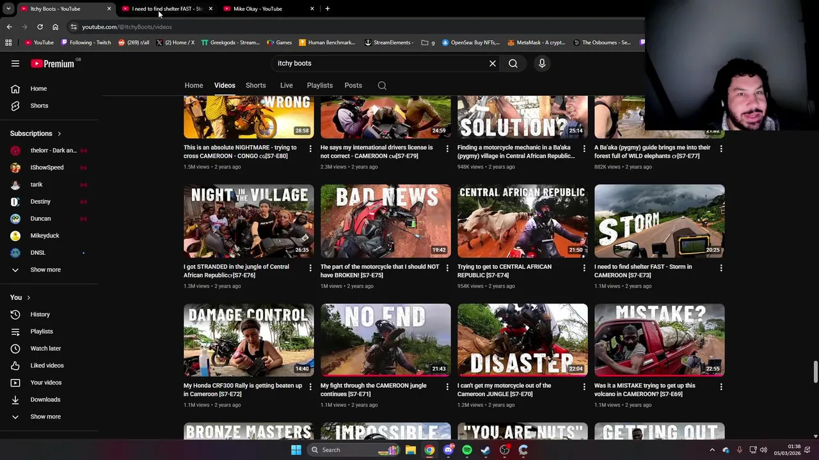Open Windows Start menu
Viewport: 819px width, 460px height.
(296, 450)
